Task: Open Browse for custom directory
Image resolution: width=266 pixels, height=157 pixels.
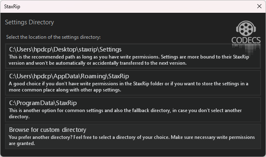Action: coord(133,136)
